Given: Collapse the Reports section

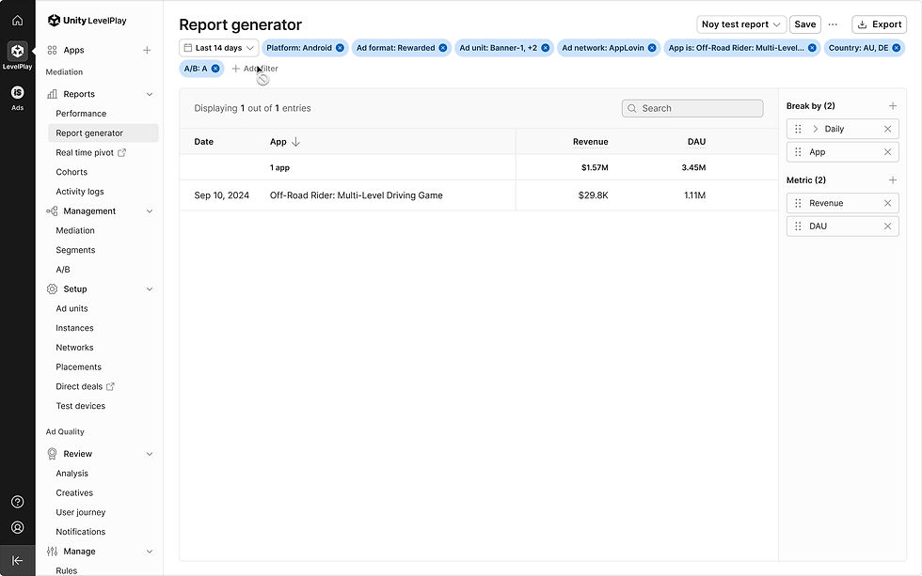Looking at the screenshot, I should tap(150, 94).
